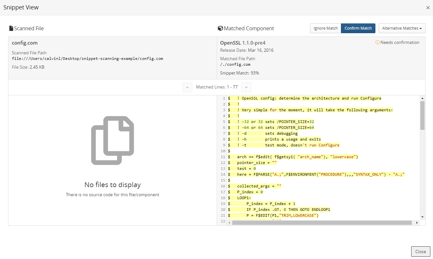This screenshot has width=433, height=259.
Task: Click the vertical scrollbar thumb in code view
Action: 422,116
